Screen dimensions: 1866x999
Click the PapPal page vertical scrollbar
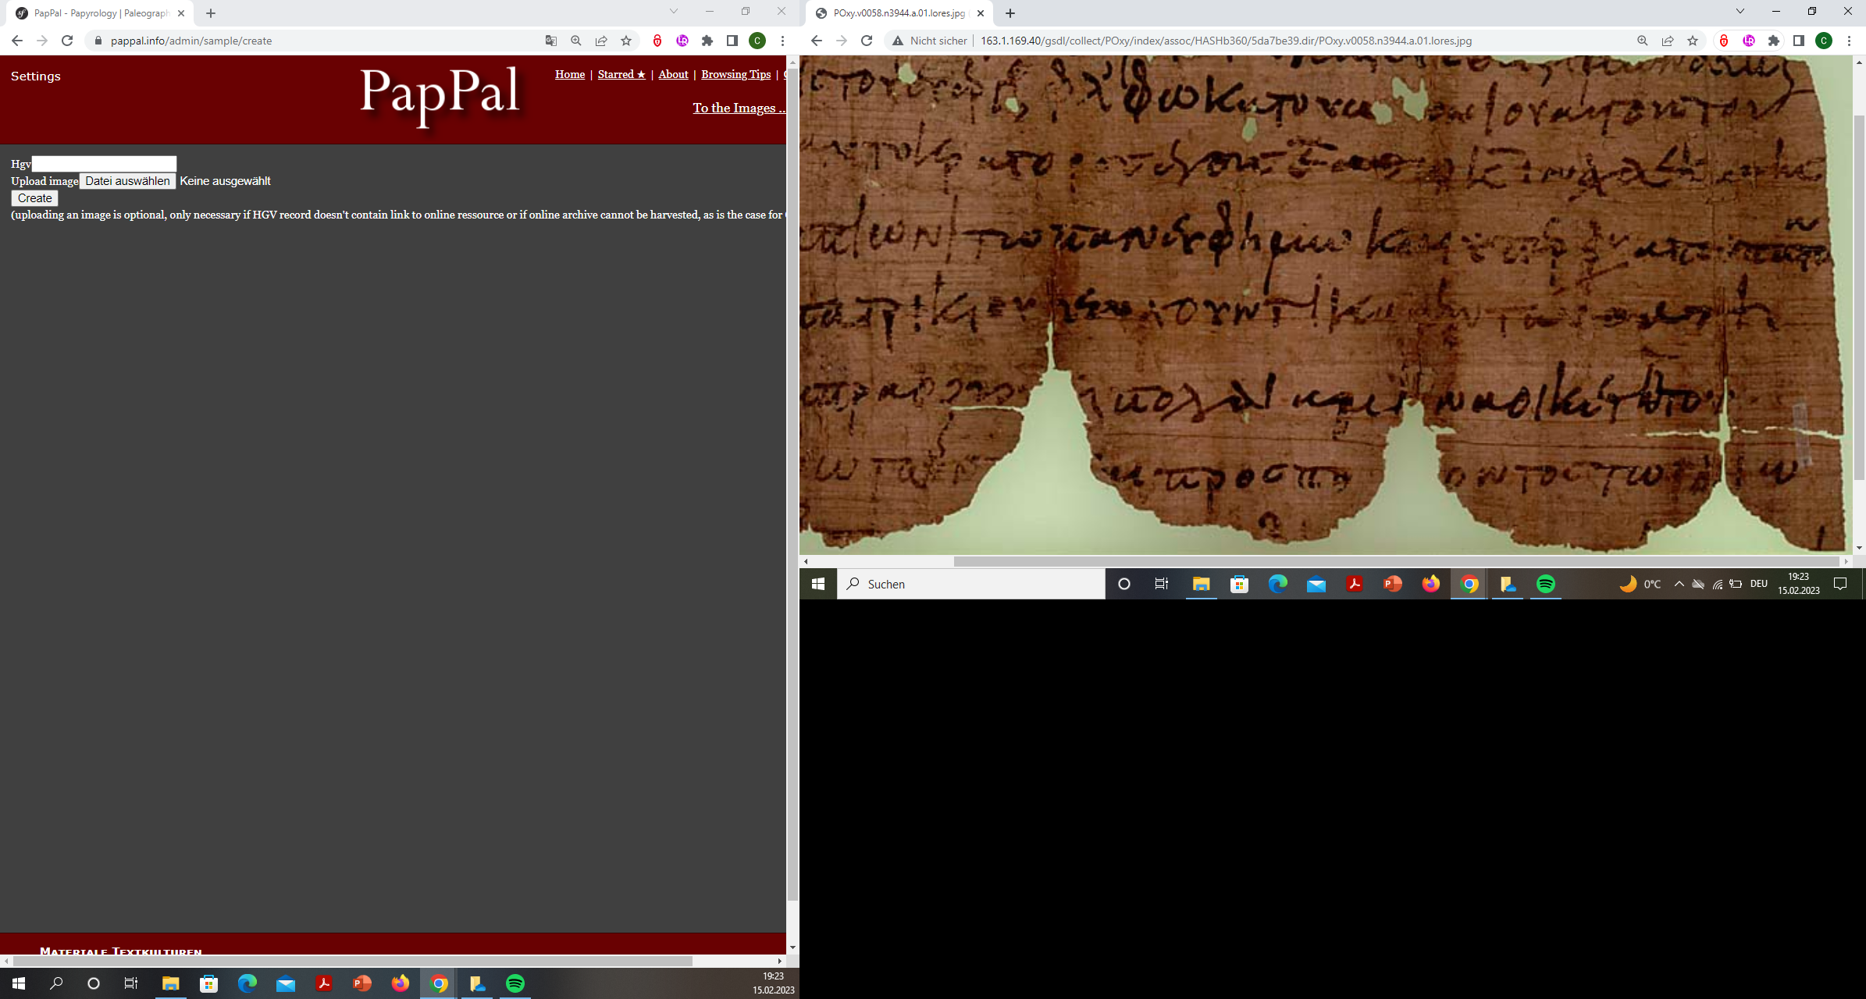point(792,484)
